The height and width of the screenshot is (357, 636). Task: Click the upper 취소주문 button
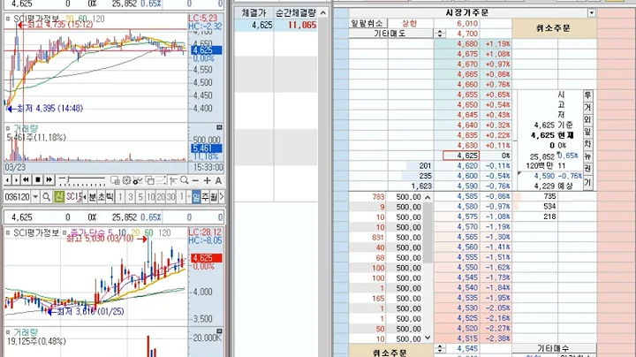(554, 28)
